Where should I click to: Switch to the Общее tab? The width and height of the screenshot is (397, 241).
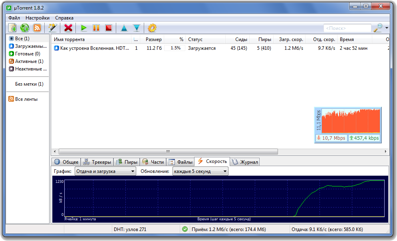pyautogui.click(x=66, y=162)
